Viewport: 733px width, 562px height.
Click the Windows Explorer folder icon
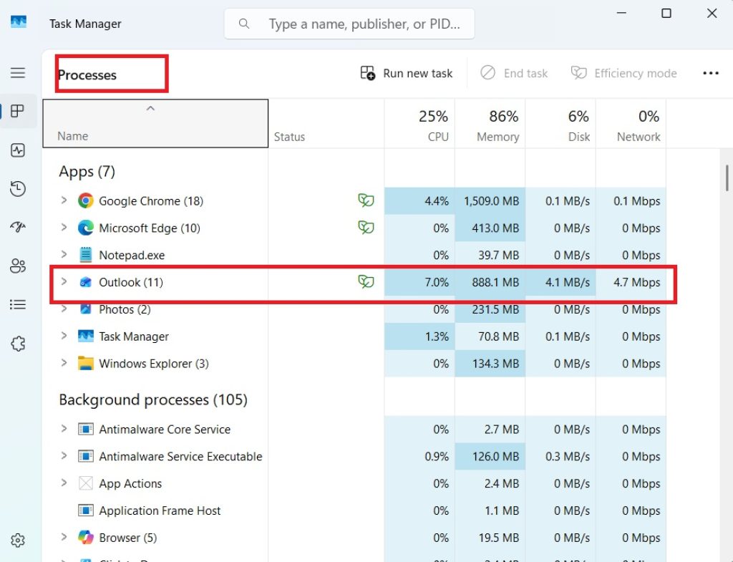[86, 363]
